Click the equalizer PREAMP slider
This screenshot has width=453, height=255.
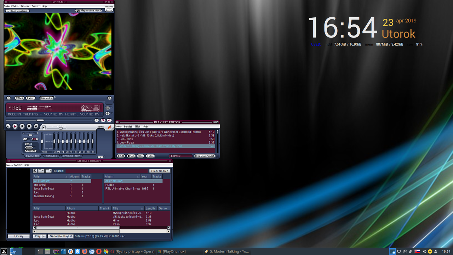point(42,141)
